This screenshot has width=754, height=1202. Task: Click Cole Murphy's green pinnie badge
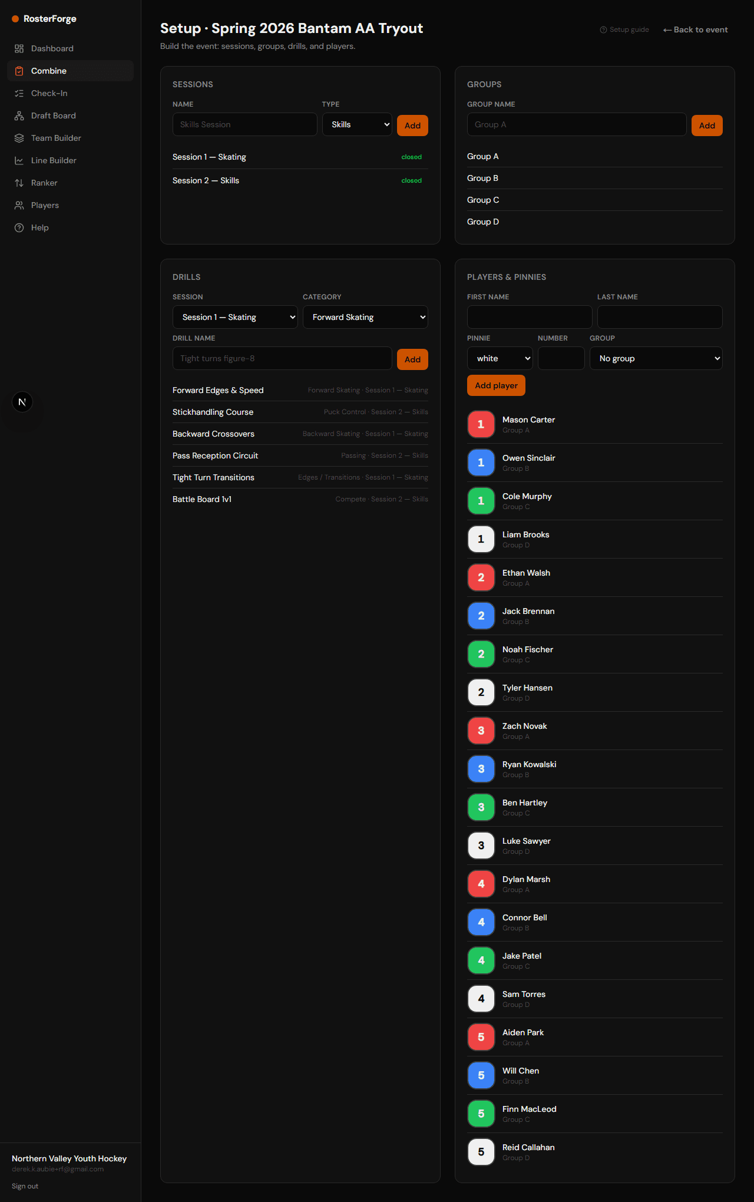click(481, 501)
